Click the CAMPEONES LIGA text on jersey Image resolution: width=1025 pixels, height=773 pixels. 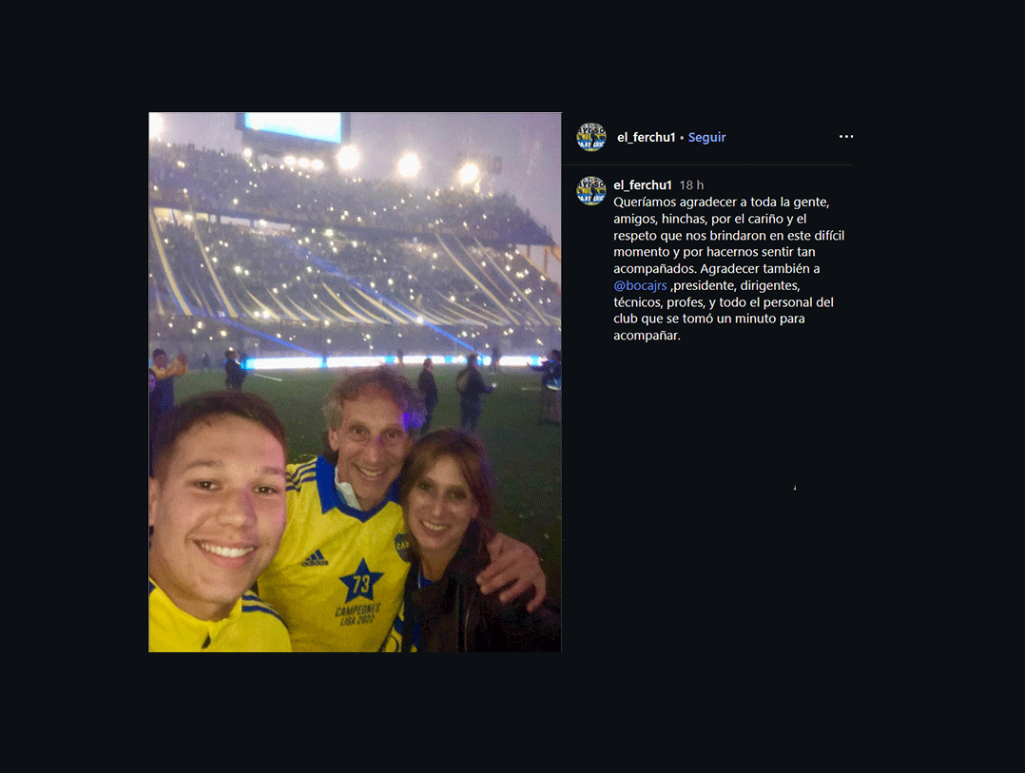tap(358, 614)
